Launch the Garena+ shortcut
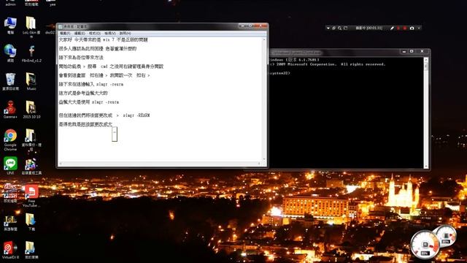 (x=10, y=110)
